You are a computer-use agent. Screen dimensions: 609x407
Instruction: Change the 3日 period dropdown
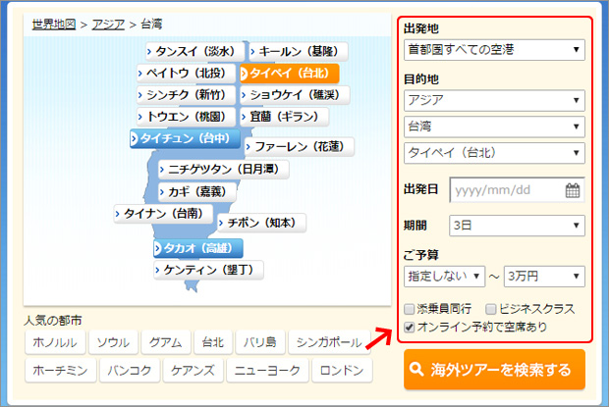517,226
